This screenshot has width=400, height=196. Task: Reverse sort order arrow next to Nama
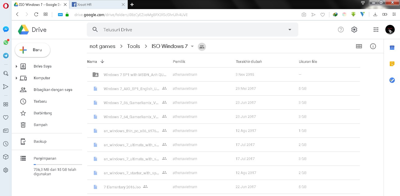[x=102, y=62]
